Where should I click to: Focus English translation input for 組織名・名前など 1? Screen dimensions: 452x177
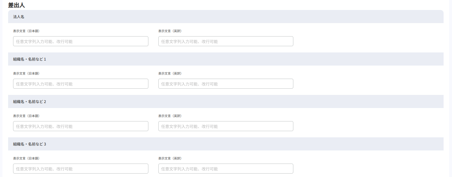[226, 84]
